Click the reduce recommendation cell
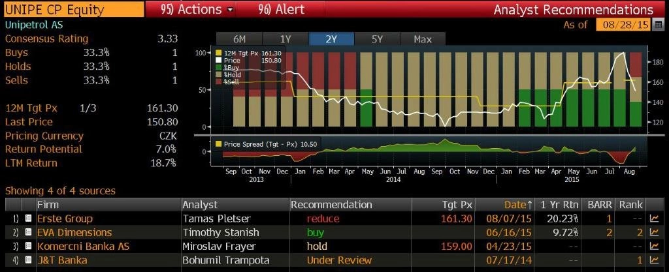Viewport: 669px width, 272px height. pos(323,219)
